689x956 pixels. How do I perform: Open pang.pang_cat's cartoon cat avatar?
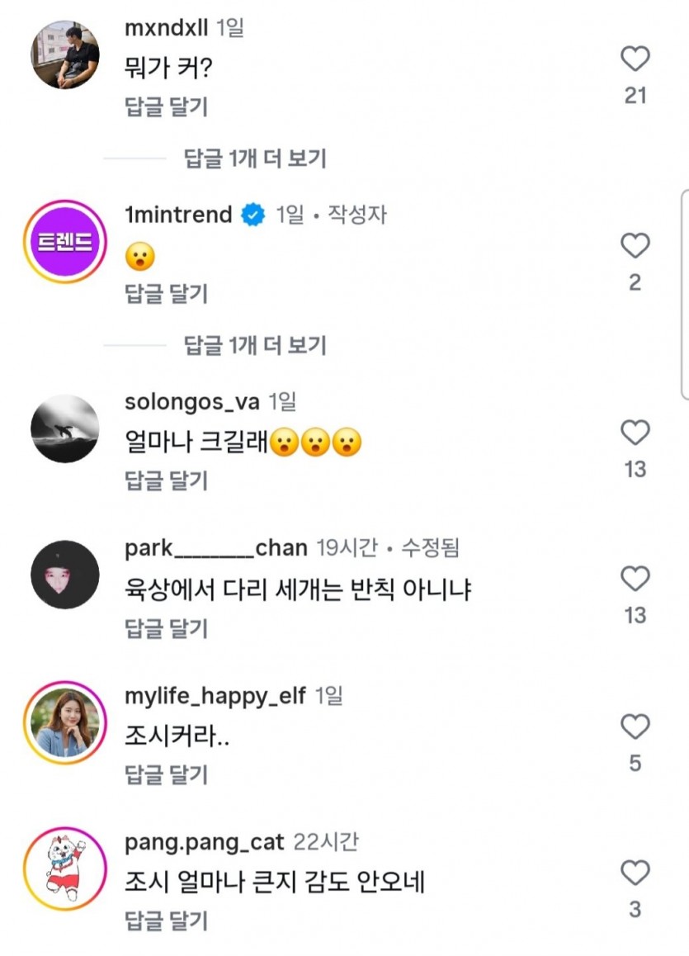coord(65,868)
